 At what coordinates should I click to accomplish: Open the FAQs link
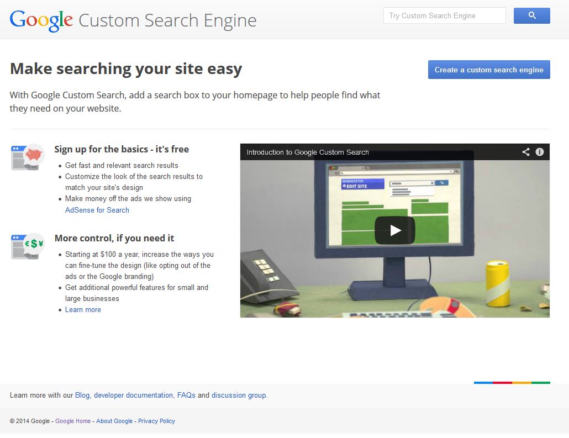pyautogui.click(x=186, y=395)
